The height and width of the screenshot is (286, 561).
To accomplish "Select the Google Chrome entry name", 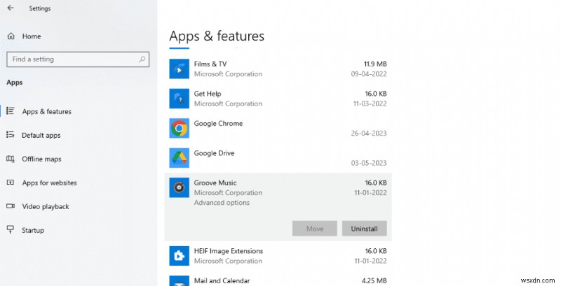I will pyautogui.click(x=218, y=123).
